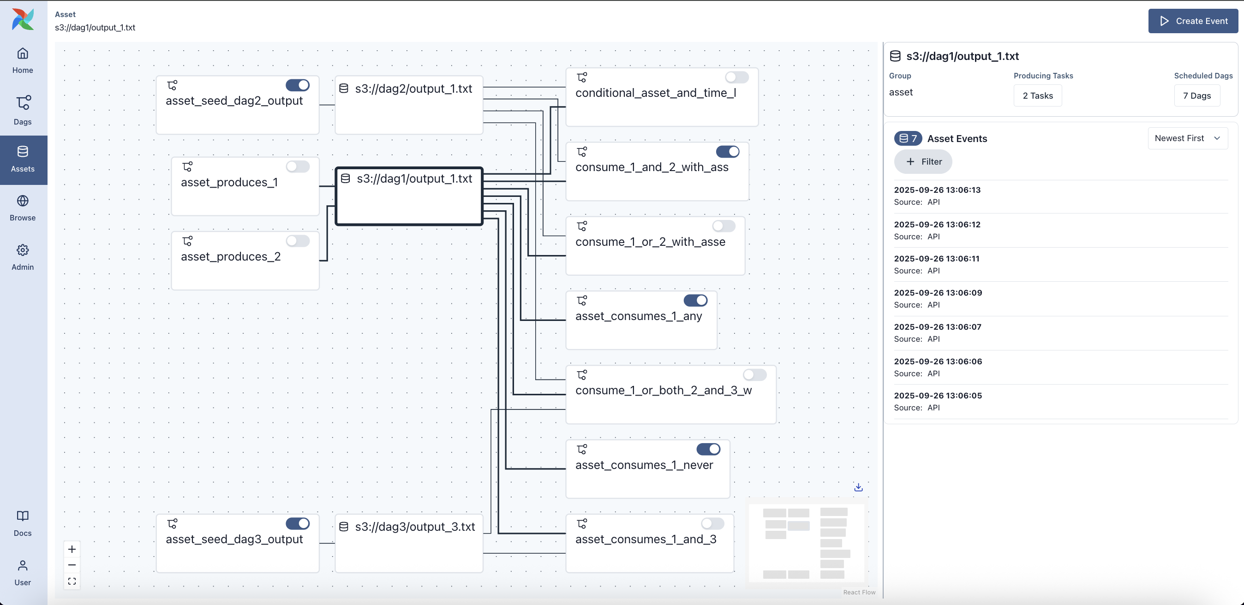This screenshot has width=1244, height=605.
Task: Disable the asset_consumes_1_any toggle
Action: coord(695,300)
